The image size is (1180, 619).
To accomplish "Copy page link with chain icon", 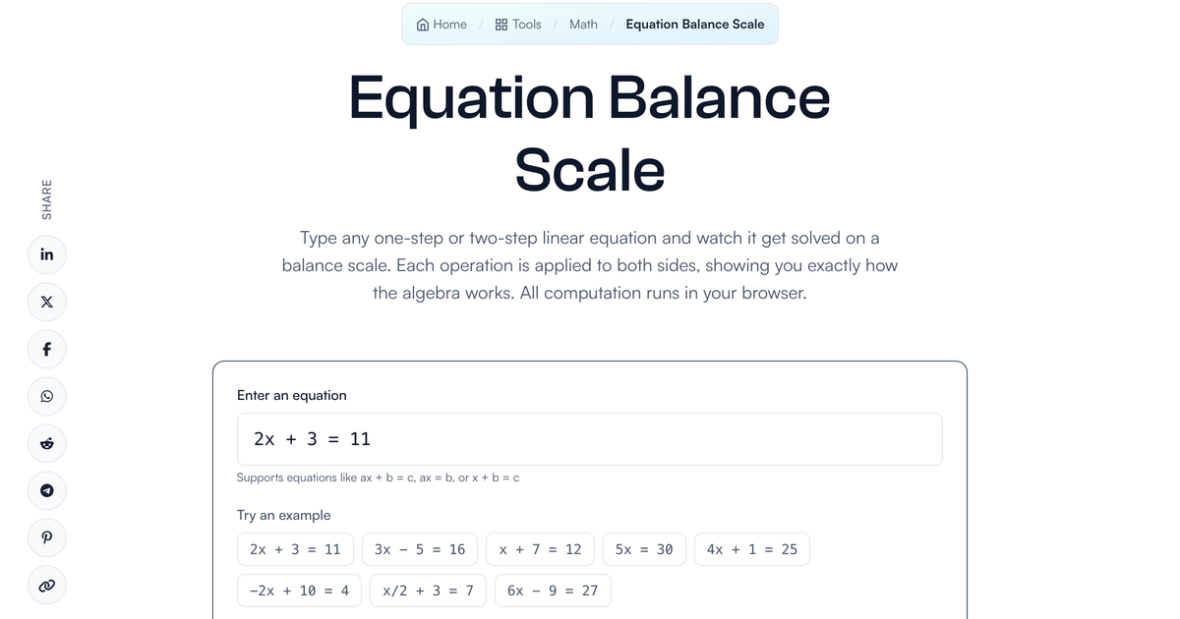I will [47, 585].
